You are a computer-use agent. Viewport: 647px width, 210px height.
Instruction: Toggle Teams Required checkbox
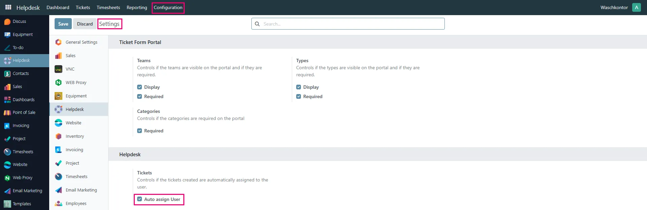(x=140, y=96)
